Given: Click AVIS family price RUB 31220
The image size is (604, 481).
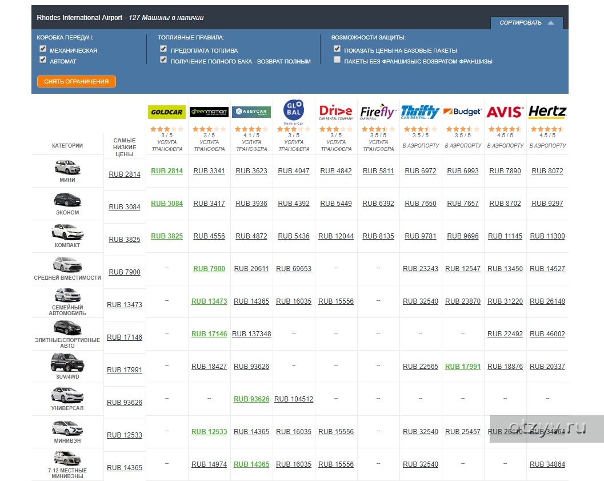Looking at the screenshot, I should (505, 301).
